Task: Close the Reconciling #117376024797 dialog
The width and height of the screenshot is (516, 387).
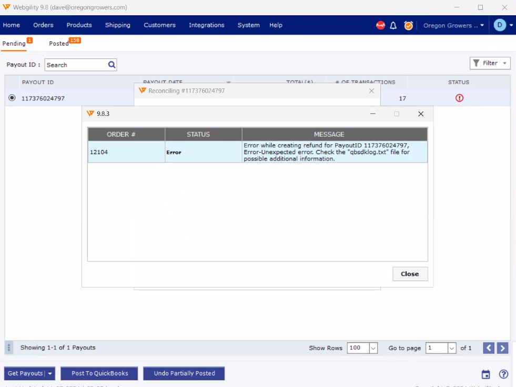Action: [x=371, y=91]
